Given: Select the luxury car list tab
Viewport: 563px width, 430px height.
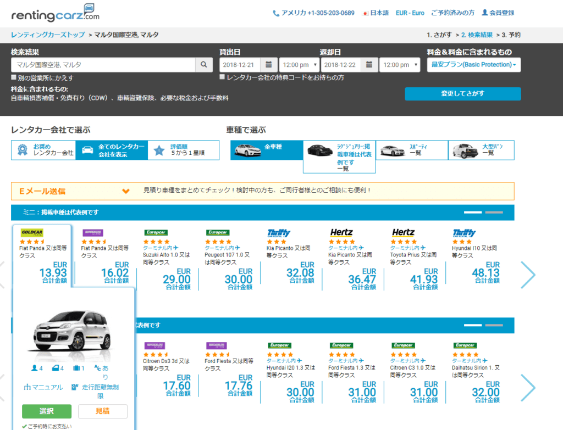Looking at the screenshot, I should coord(339,157).
